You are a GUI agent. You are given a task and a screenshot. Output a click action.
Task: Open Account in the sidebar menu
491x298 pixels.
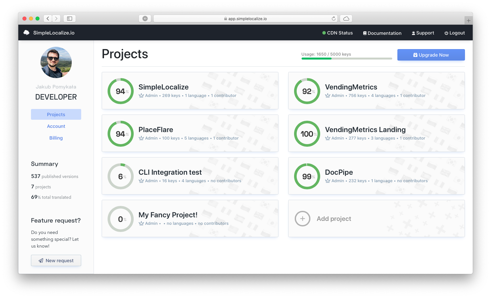pos(56,126)
